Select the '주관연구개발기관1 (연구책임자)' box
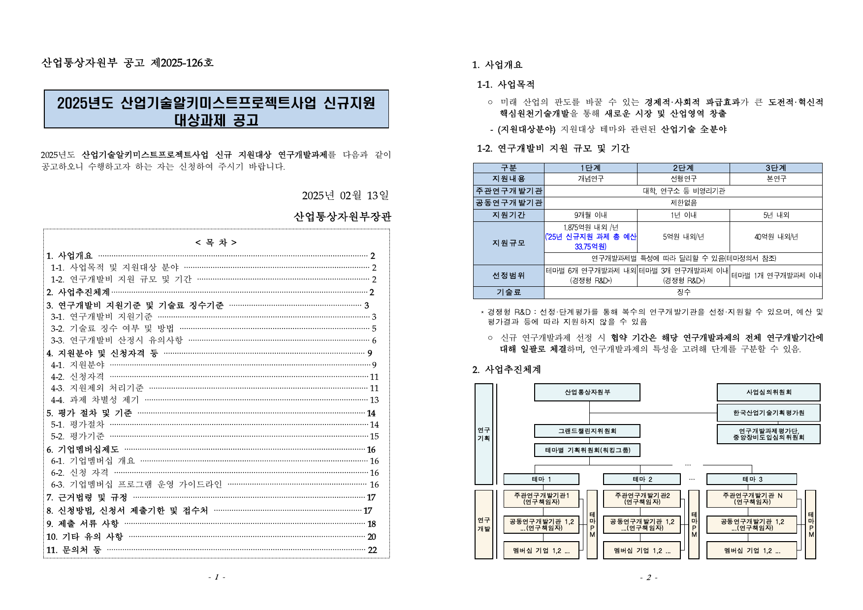The height and width of the screenshot is (610, 863). (541, 499)
